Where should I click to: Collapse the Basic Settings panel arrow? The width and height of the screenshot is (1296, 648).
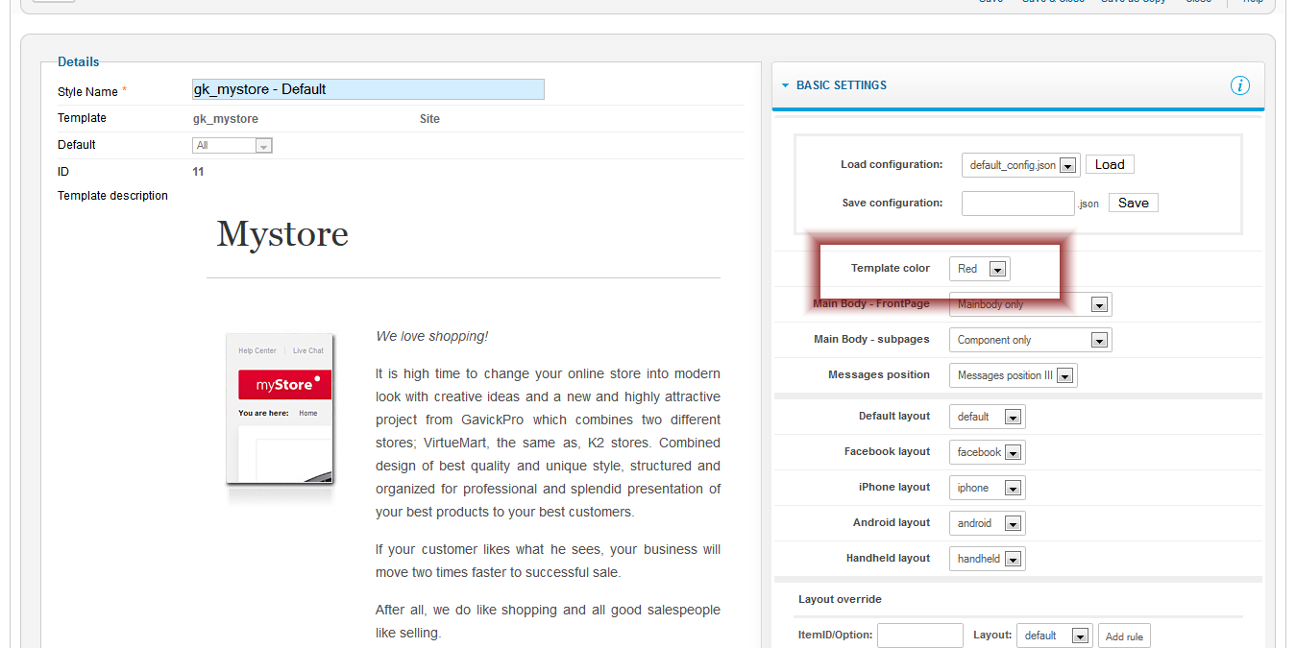[785, 85]
